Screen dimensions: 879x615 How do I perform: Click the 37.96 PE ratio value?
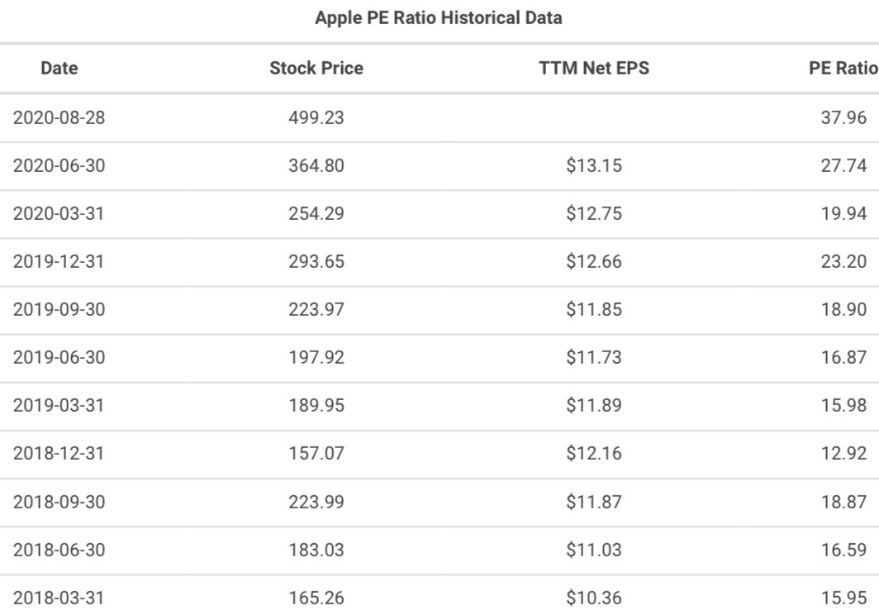(x=843, y=118)
